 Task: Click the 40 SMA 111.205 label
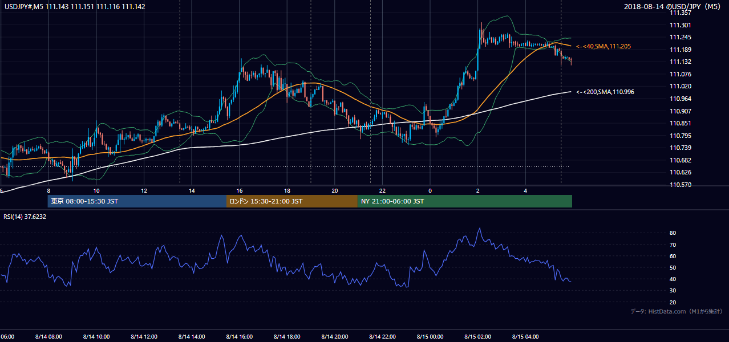[604, 46]
